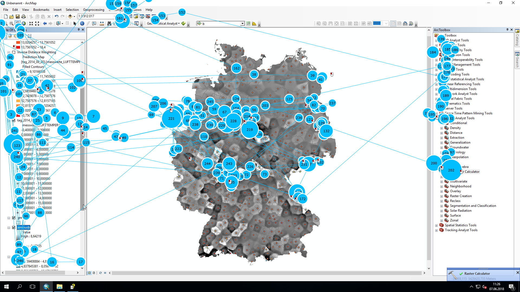This screenshot has height=292, width=520.
Task: Click the Full Extent globe icon
Action: pyautogui.click(x=24, y=24)
